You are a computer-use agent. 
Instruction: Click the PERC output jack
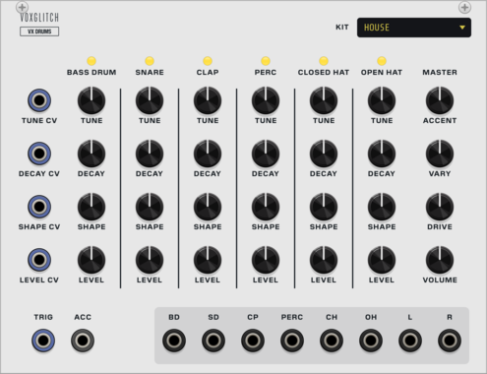coord(292,341)
